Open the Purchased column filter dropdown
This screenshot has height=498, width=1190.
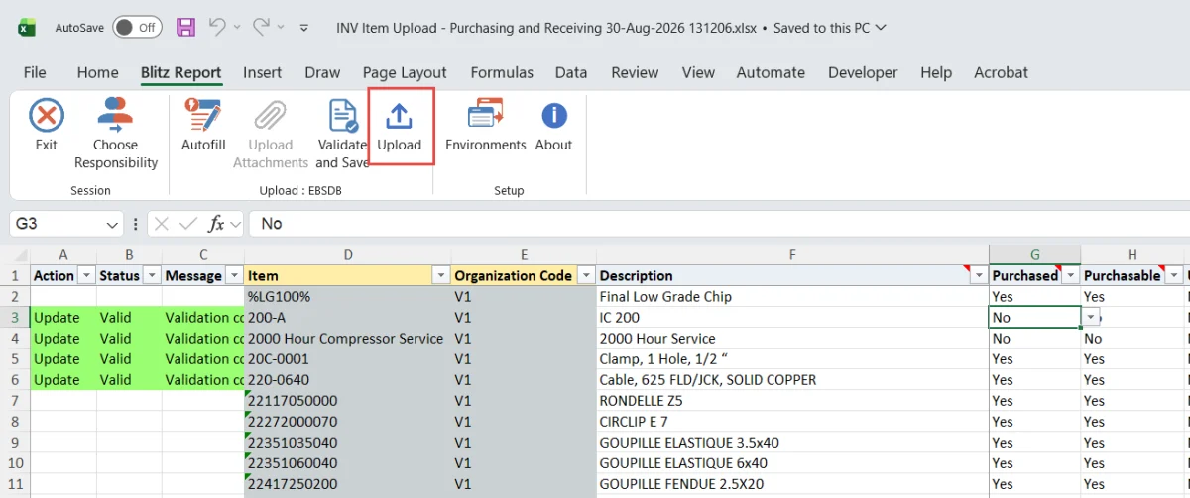point(1070,275)
